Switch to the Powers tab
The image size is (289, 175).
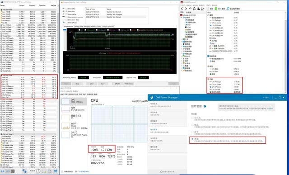coord(93,27)
